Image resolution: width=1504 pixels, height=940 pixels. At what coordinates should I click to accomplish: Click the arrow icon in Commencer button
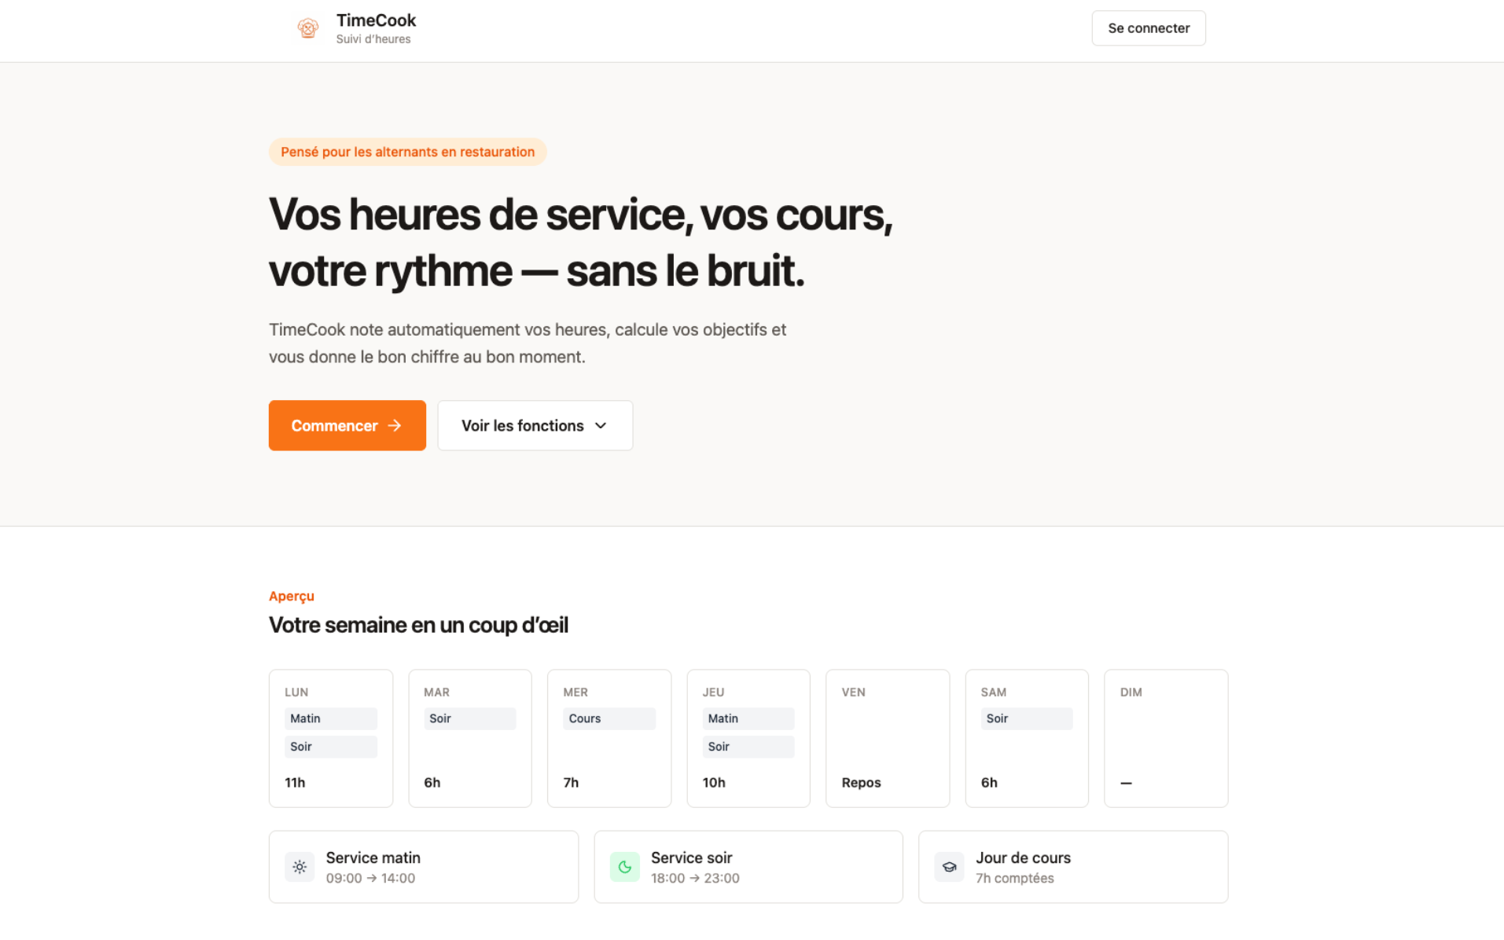tap(395, 425)
